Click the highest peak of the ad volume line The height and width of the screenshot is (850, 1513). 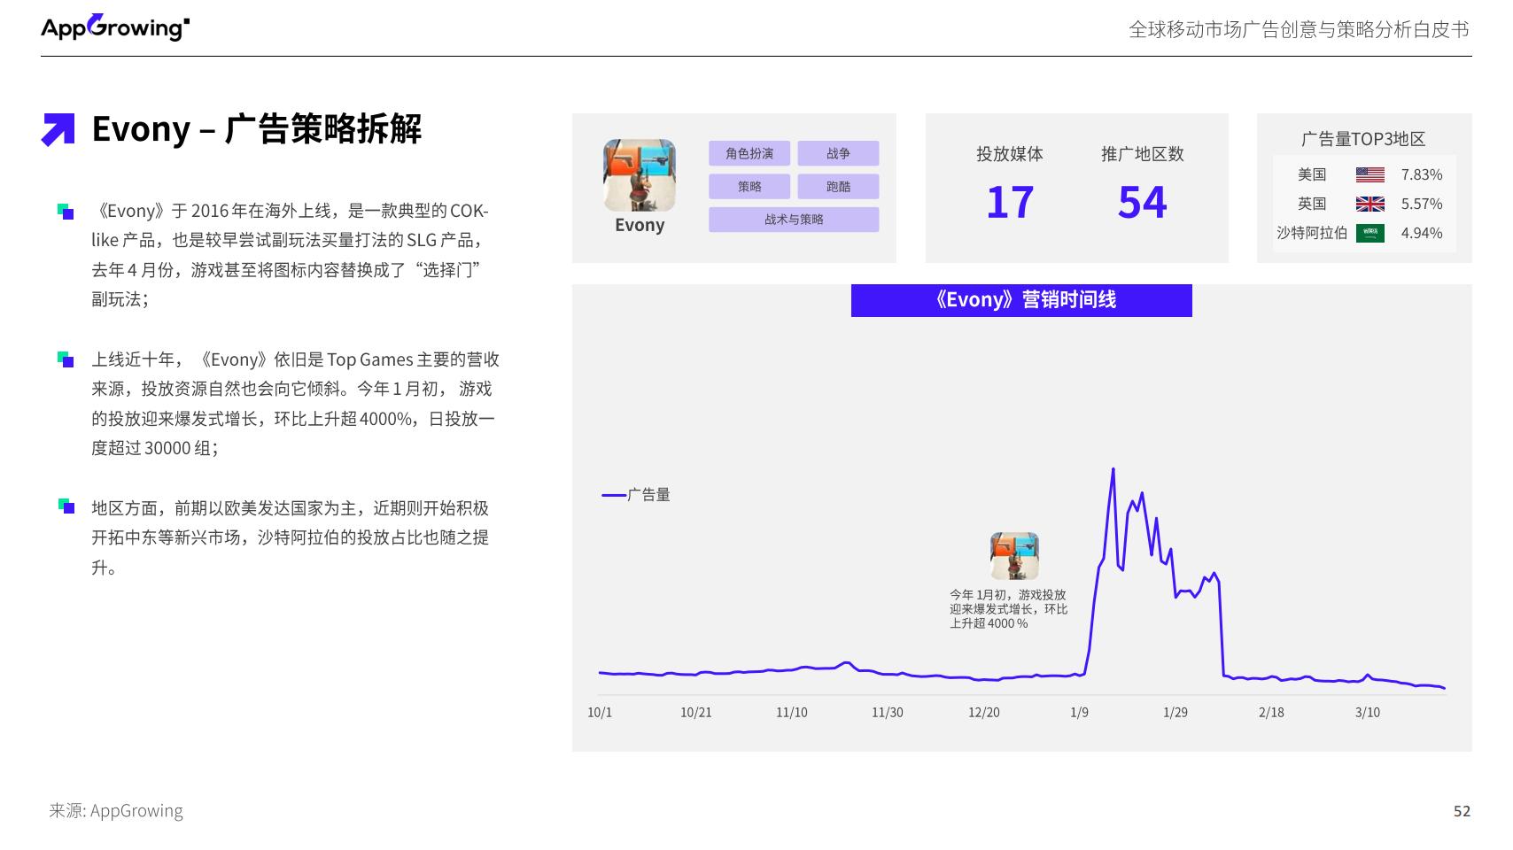[x=1113, y=470]
